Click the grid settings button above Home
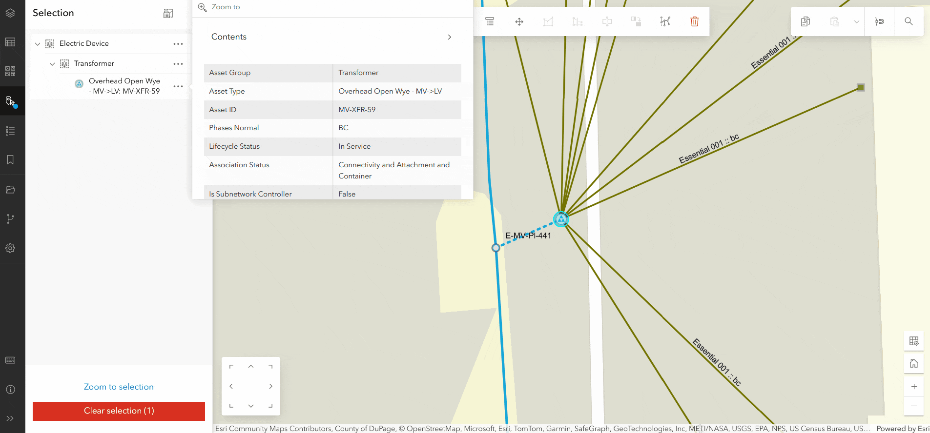This screenshot has height=433, width=930. coord(914,341)
